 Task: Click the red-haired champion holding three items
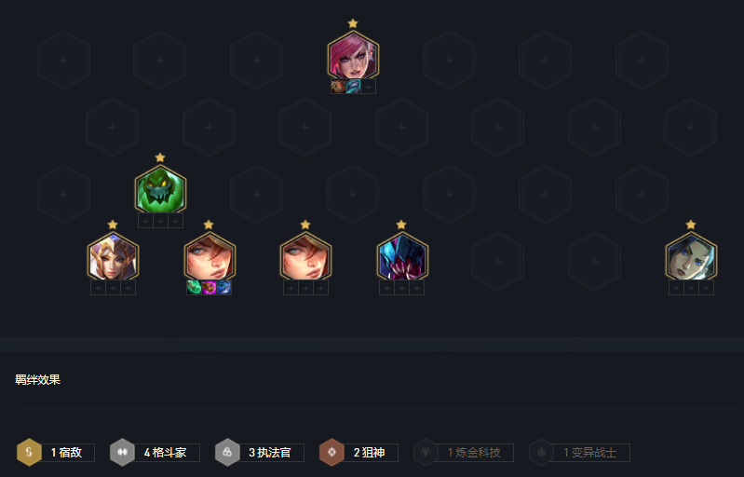point(210,257)
